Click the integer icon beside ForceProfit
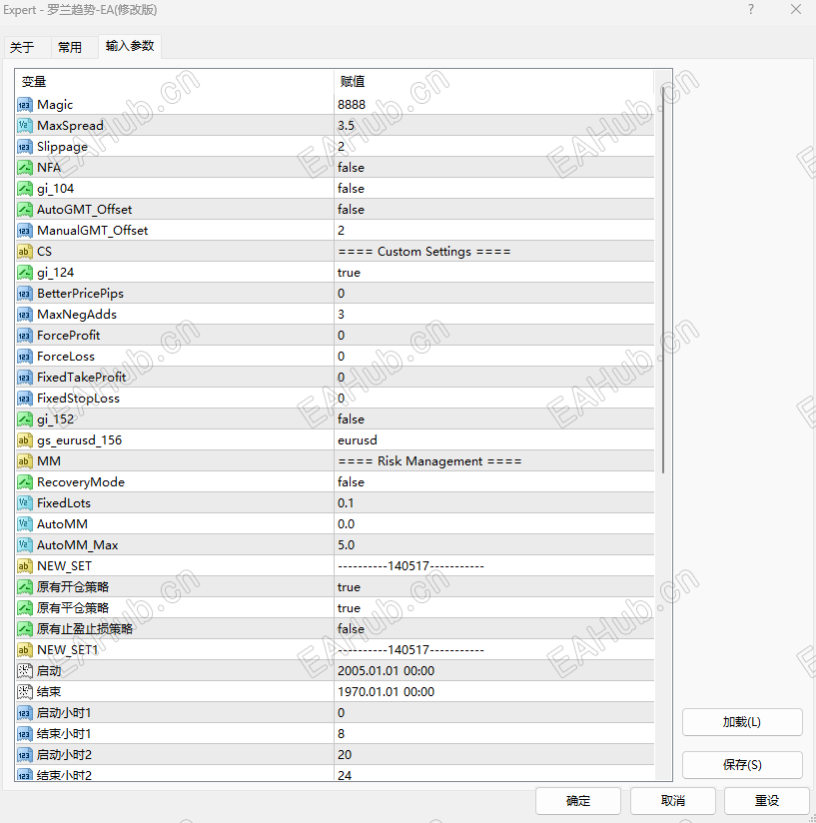The width and height of the screenshot is (816, 823). pos(25,336)
